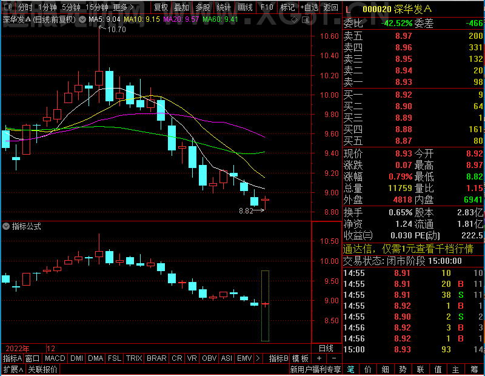Click the 标记 mark button
Screen dimensions: 485x376
pyautogui.click(x=287, y=7)
